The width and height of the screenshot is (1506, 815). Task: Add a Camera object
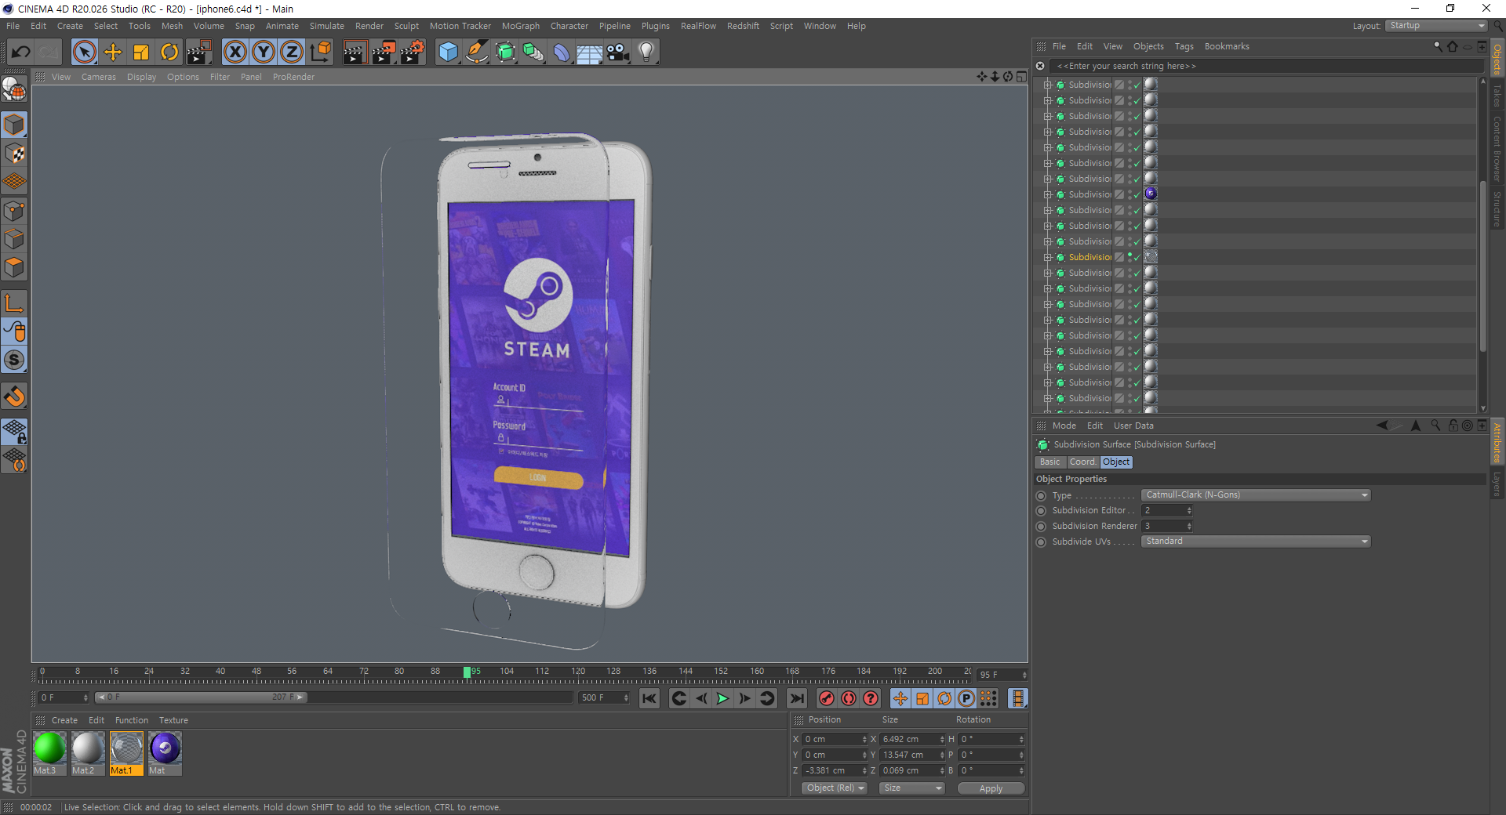(x=618, y=53)
